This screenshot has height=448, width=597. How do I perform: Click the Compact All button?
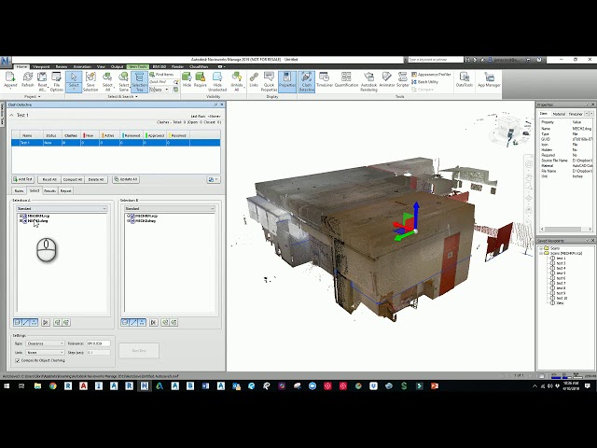[73, 179]
